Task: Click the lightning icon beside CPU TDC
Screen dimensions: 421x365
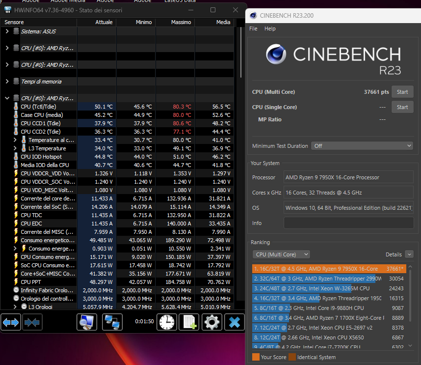Action: click(x=16, y=215)
